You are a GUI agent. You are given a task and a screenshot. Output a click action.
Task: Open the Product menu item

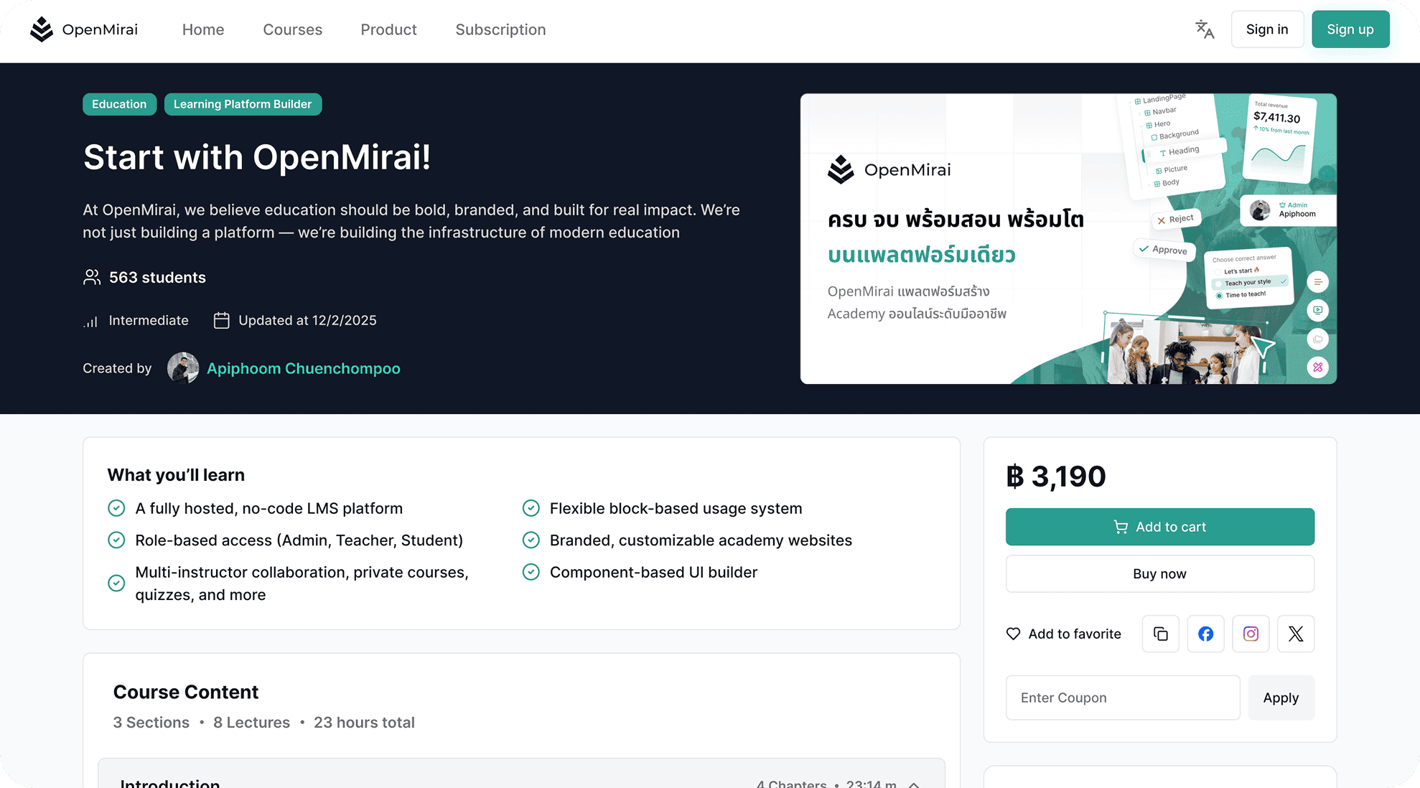pos(388,29)
